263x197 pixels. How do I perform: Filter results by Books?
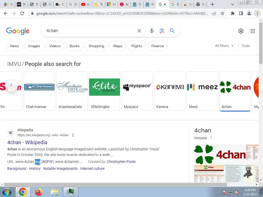pyautogui.click(x=74, y=46)
